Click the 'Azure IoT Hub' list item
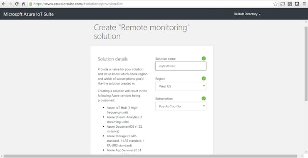The image size is (308, 158). pyautogui.click(x=122, y=110)
